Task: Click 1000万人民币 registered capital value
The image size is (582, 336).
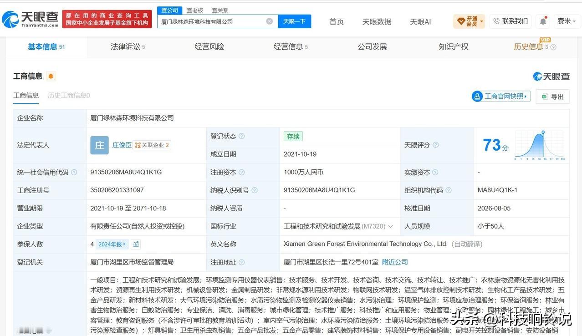Action: 303,172
